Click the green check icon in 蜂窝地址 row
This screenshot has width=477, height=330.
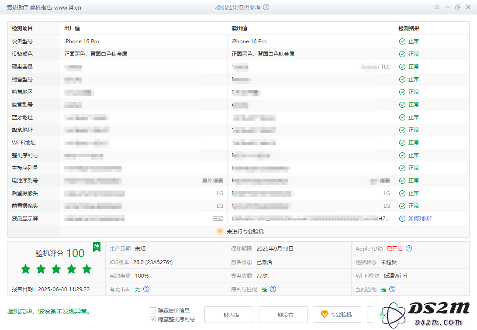click(x=402, y=130)
